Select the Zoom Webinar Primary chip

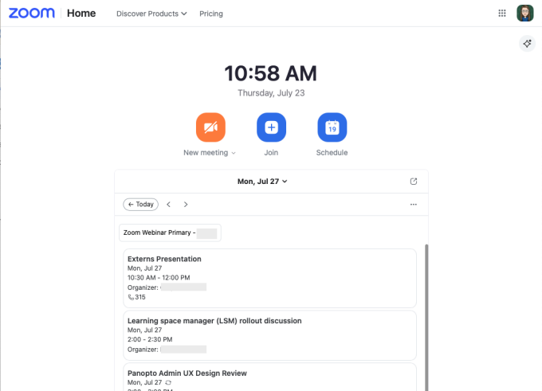pyautogui.click(x=170, y=233)
